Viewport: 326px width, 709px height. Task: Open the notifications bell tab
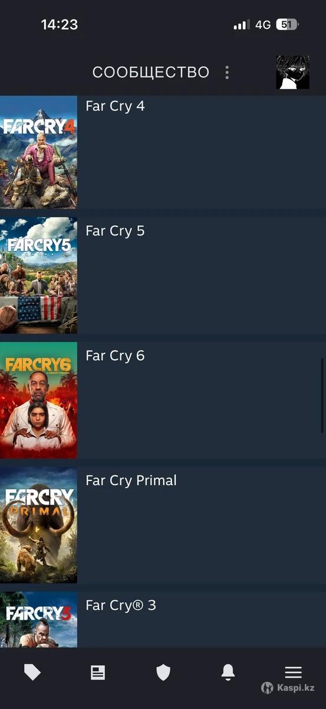pyautogui.click(x=228, y=672)
